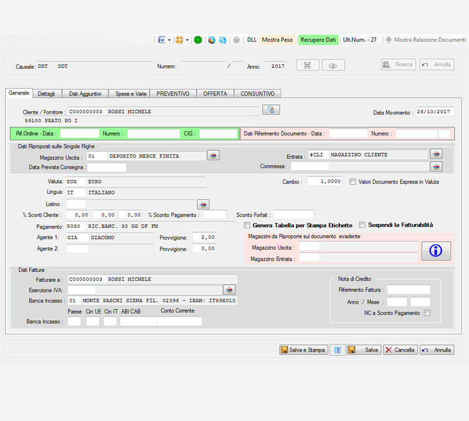Check Sospendi la Fatturabilità
The height and width of the screenshot is (421, 469).
[362, 225]
